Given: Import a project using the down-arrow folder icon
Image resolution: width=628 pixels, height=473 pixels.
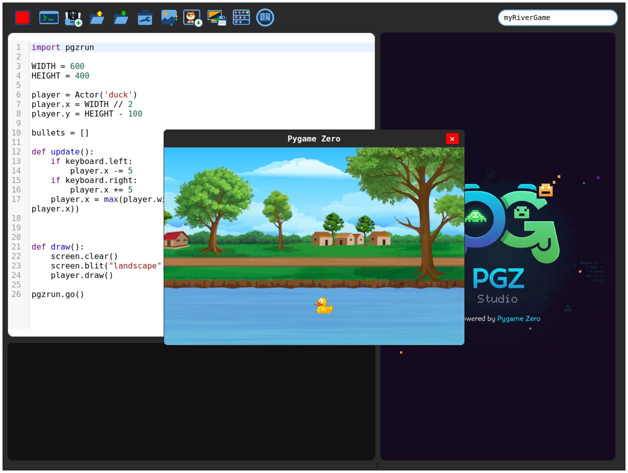Looking at the screenshot, I should pos(121,18).
